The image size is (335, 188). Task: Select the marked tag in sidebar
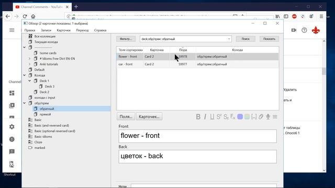40,148
